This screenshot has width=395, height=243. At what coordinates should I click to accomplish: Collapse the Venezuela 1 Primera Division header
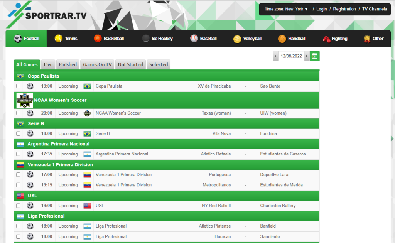pos(167,165)
